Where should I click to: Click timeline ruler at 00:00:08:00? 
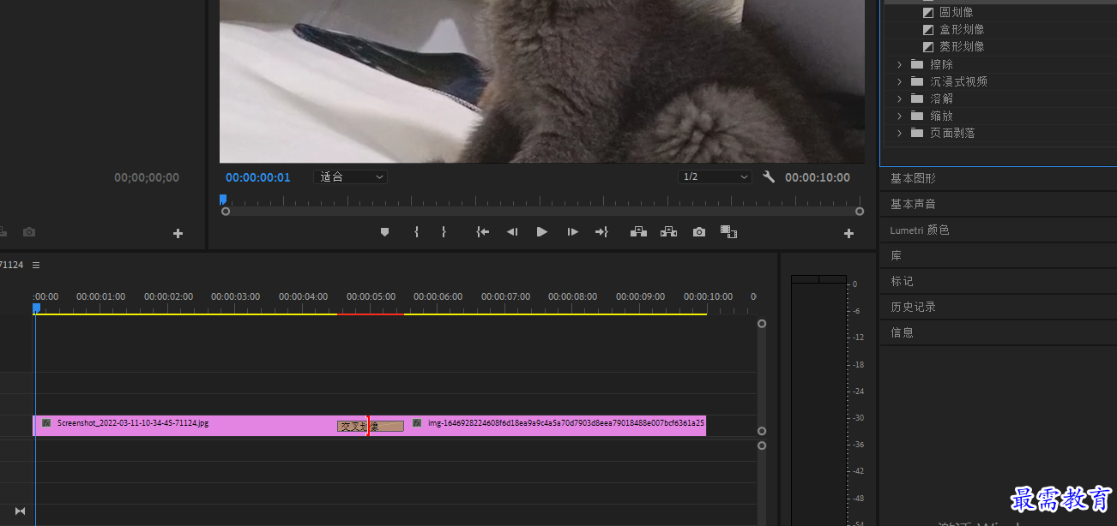[x=573, y=297]
